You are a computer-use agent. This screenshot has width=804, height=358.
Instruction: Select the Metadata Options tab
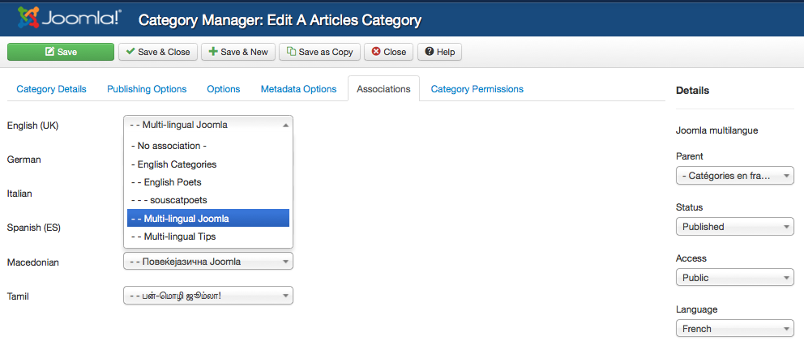298,89
